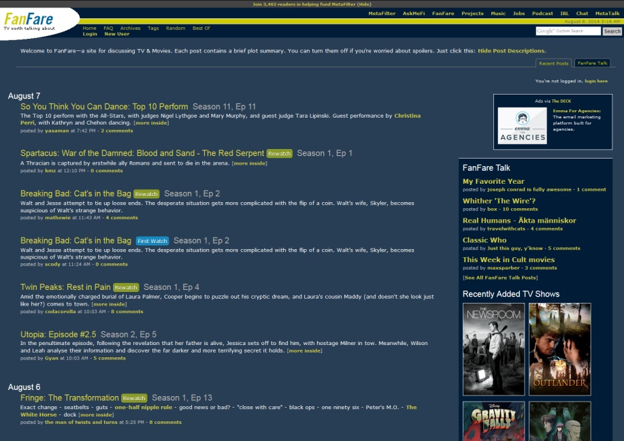Switch to the Recent Posts tab
Viewport: 624px width, 441px height.
[x=553, y=63]
